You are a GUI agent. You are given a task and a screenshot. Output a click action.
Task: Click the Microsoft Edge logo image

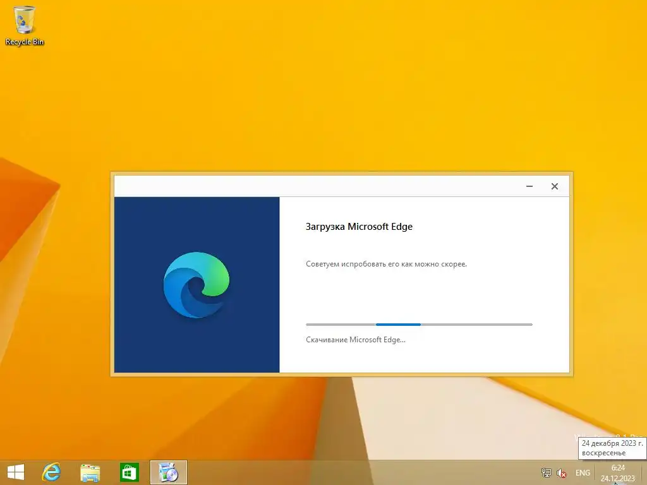(197, 285)
